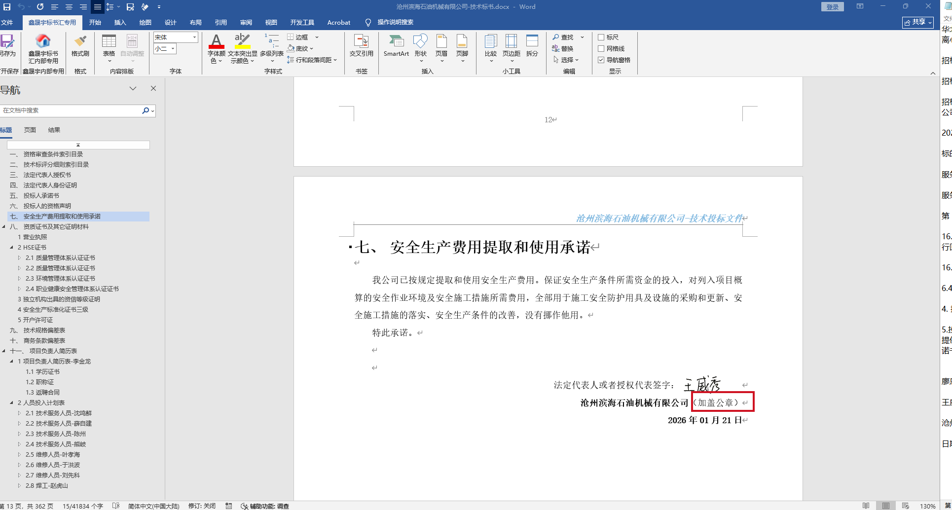Collapse the 2 HSE证书 heading

12,248
